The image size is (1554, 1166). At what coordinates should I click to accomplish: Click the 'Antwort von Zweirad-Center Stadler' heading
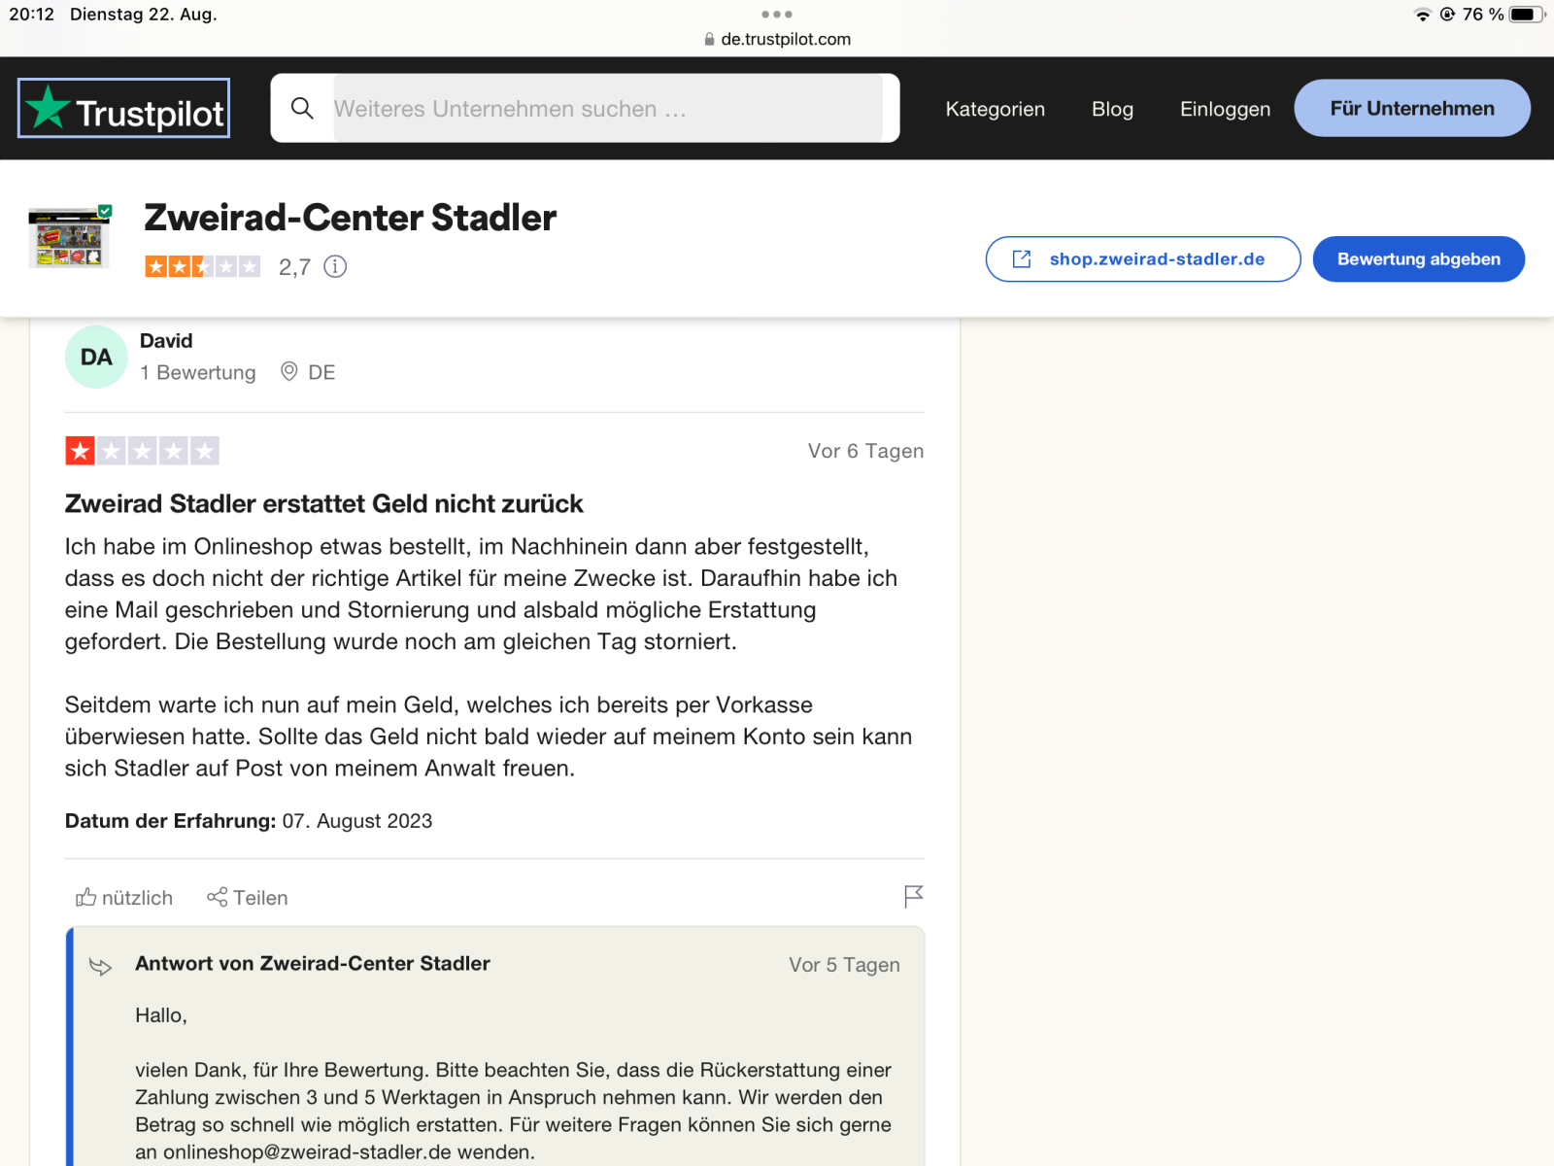(313, 963)
